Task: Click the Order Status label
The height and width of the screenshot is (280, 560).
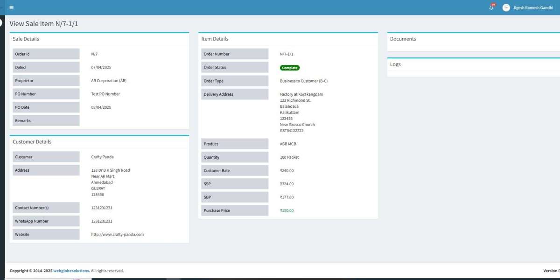Action: [x=235, y=67]
